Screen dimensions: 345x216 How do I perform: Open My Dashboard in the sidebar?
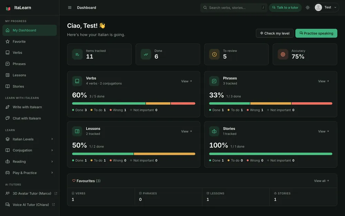pyautogui.click(x=29, y=30)
